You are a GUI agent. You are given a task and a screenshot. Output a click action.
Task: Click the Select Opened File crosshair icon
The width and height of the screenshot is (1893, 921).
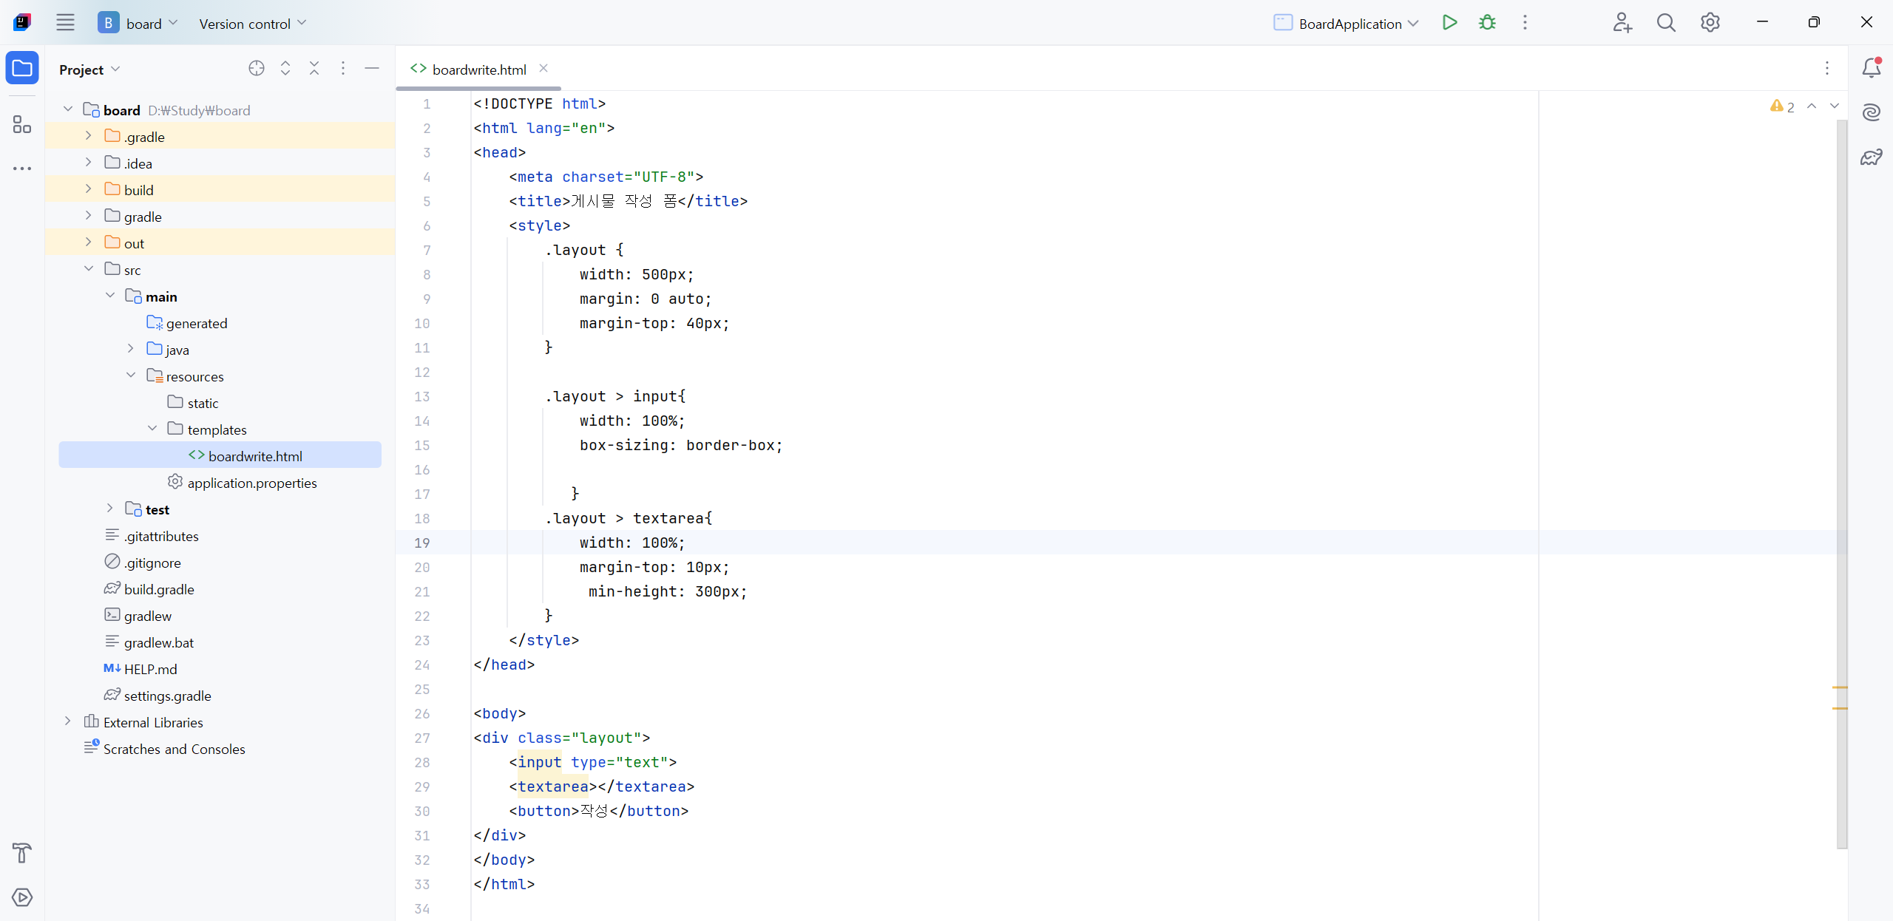coord(257,69)
